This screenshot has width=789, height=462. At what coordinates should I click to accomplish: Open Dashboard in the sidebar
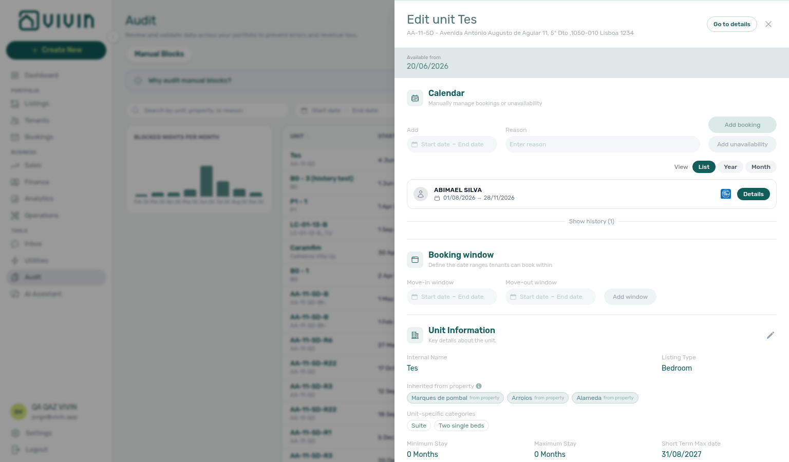pos(56,75)
